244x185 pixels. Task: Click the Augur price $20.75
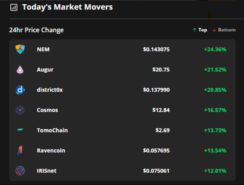point(161,69)
